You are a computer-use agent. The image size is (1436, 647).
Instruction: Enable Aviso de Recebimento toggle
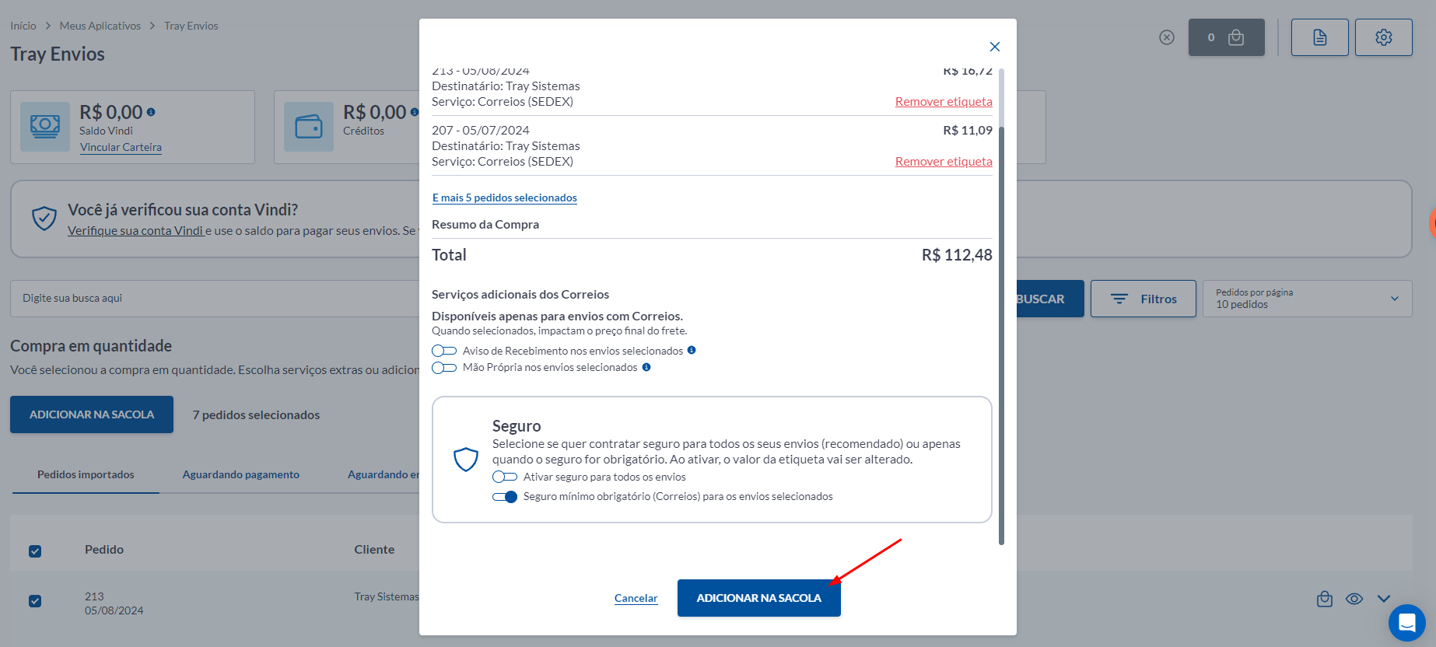[444, 351]
